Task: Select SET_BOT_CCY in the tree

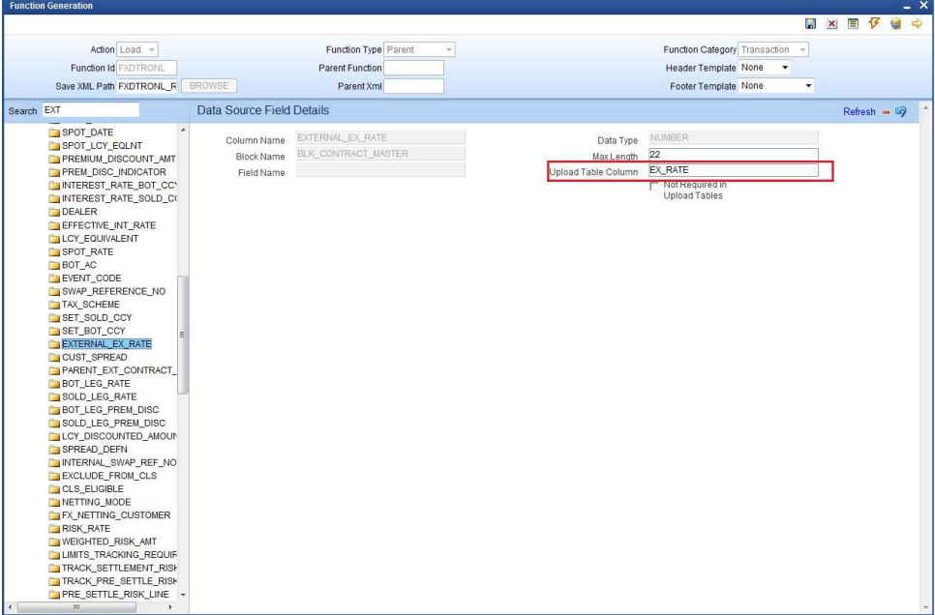Action: [x=94, y=331]
